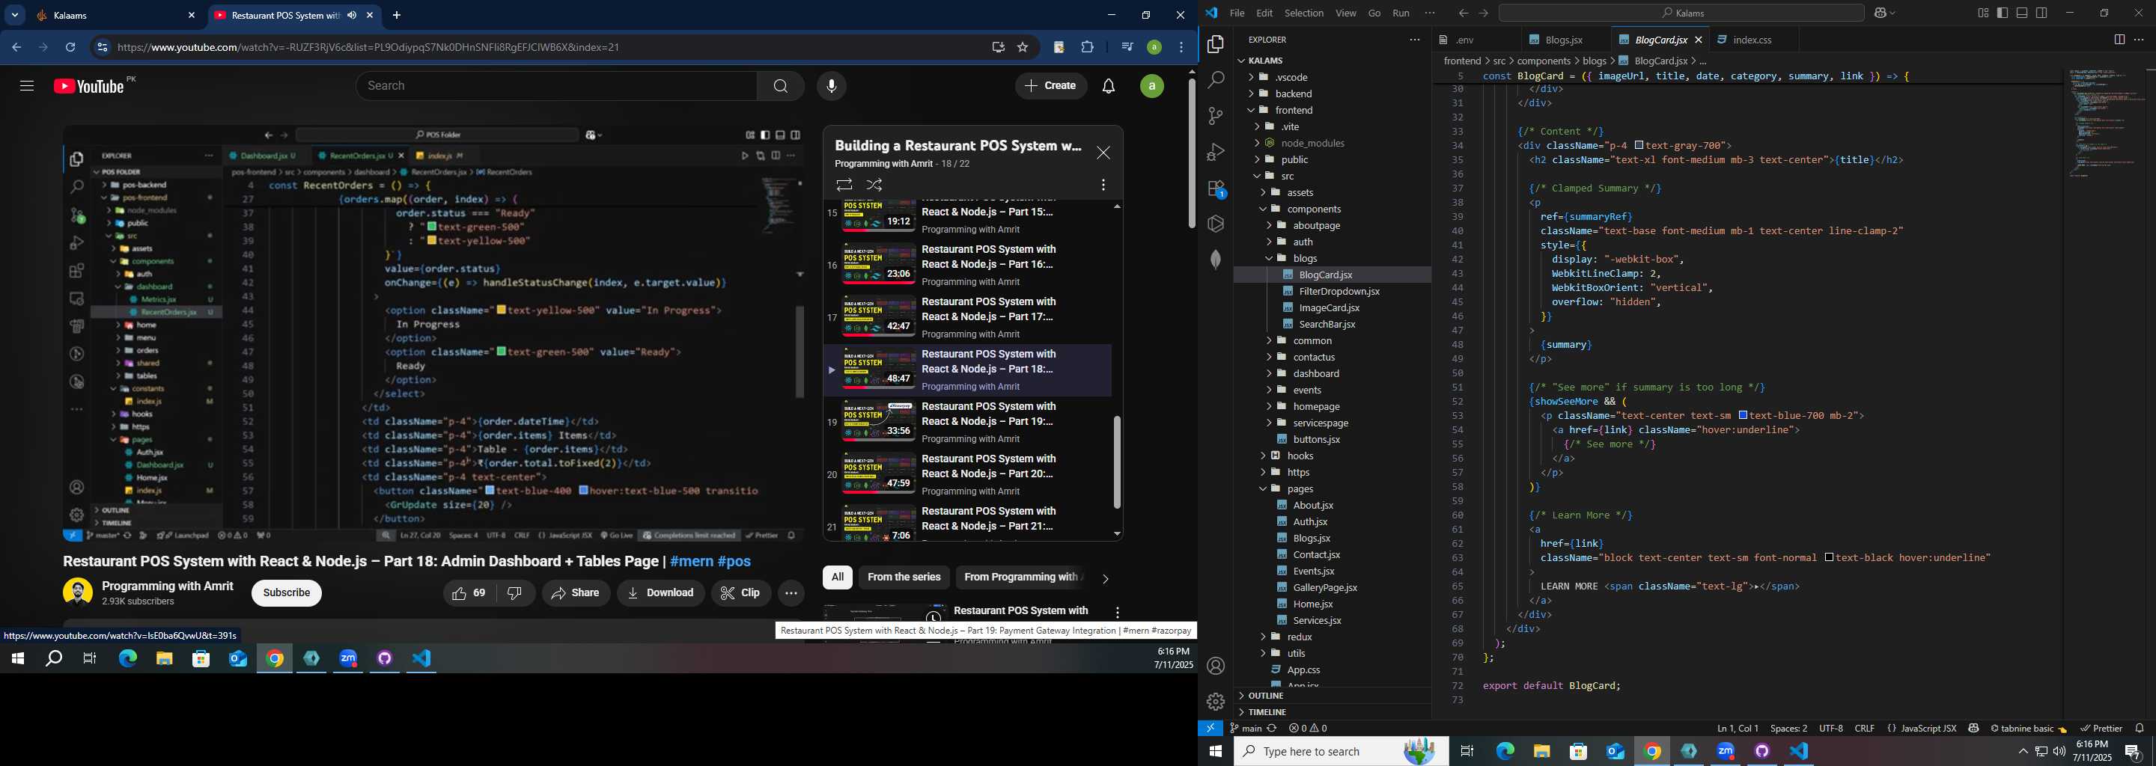Click the text-black color swatch on line 63

[1829, 557]
